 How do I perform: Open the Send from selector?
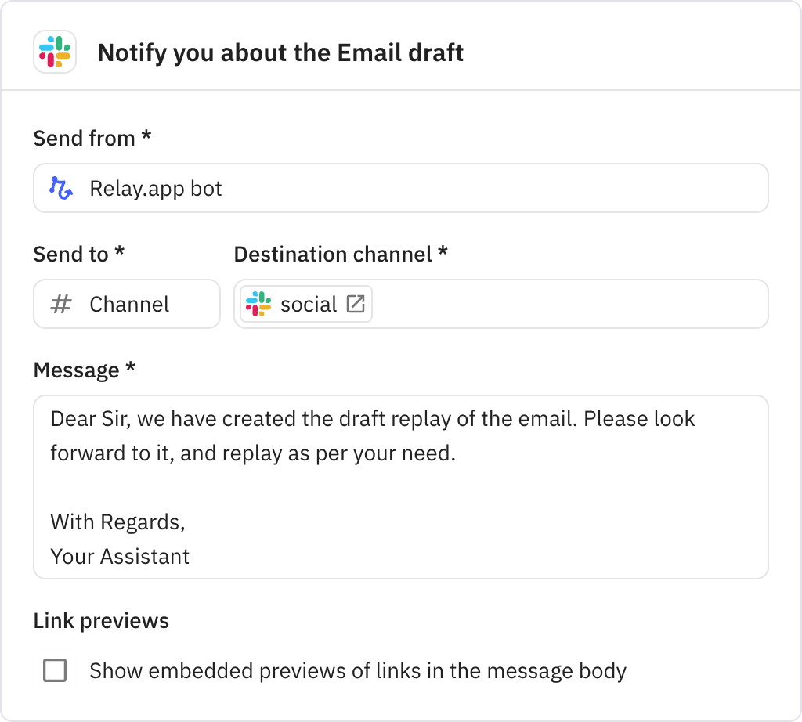click(x=401, y=187)
